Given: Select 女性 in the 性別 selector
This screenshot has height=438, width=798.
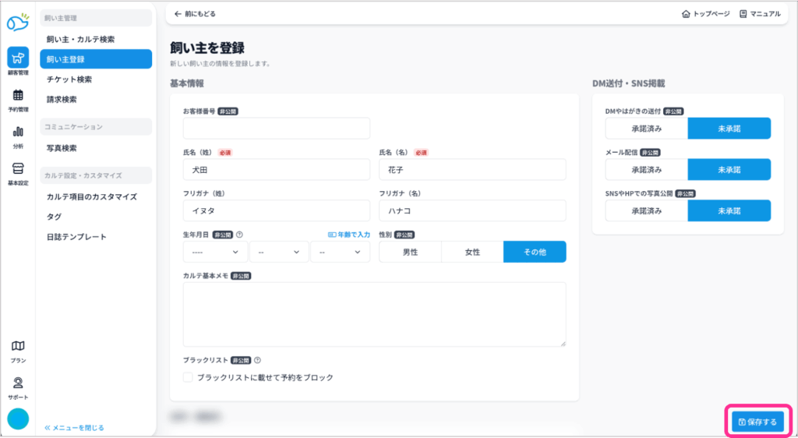Looking at the screenshot, I should (472, 252).
